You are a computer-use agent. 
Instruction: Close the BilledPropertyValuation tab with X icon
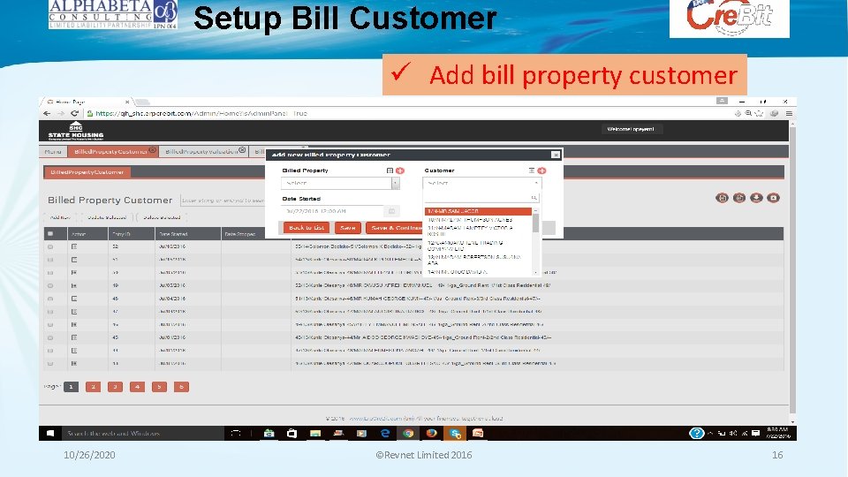tap(242, 150)
